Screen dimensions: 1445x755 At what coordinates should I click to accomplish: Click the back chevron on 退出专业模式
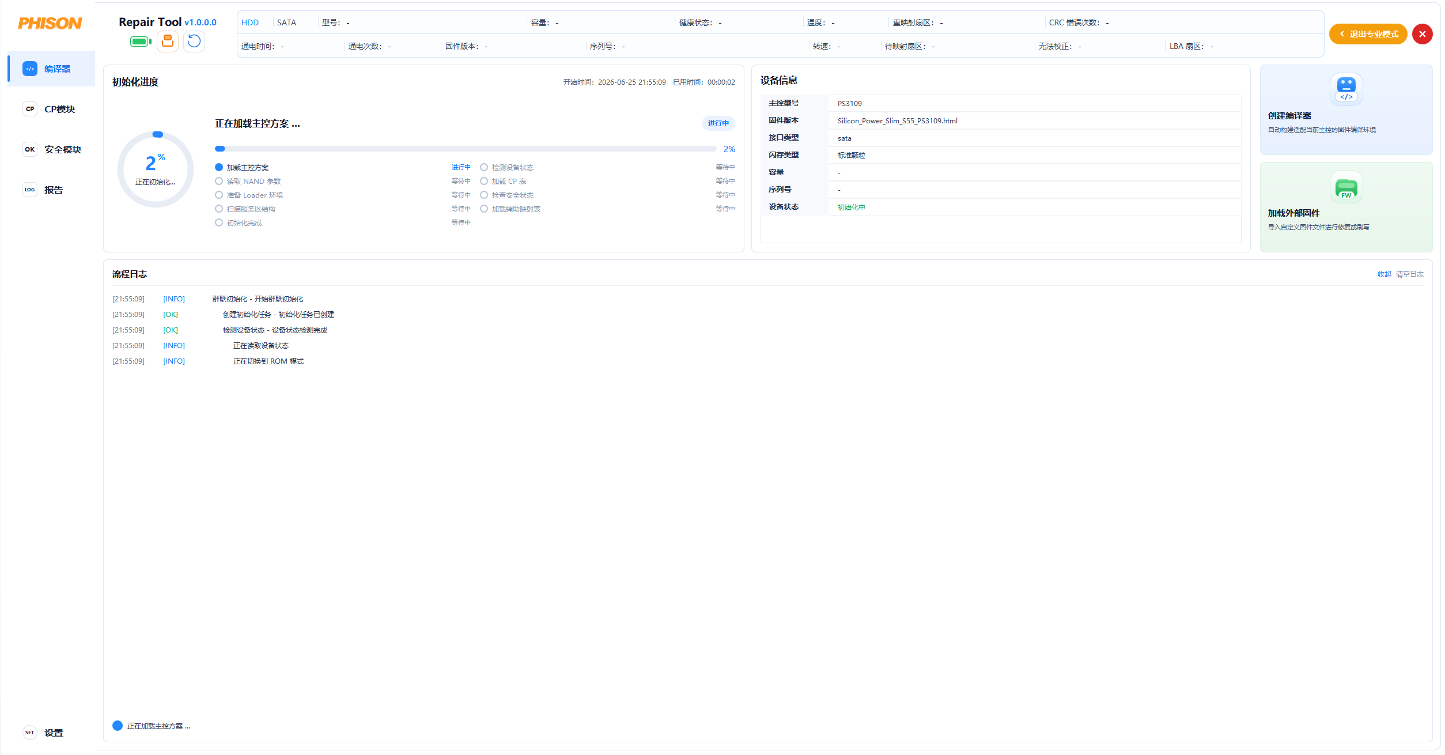[1342, 34]
